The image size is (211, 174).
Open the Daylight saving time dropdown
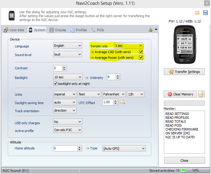click(65, 102)
